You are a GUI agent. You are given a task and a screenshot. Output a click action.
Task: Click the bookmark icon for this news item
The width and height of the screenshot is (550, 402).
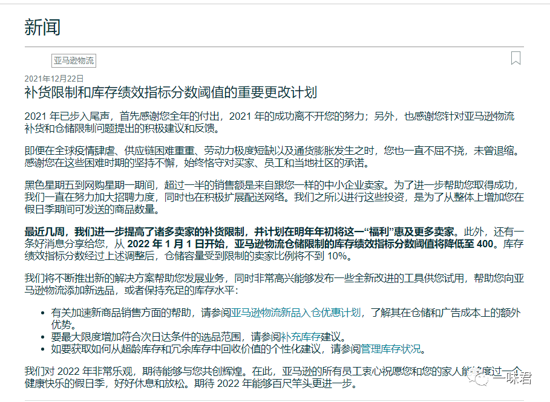pyautogui.click(x=516, y=58)
